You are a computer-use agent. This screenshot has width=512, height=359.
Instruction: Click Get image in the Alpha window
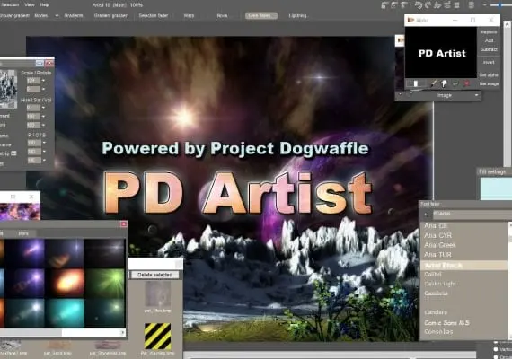tap(489, 83)
